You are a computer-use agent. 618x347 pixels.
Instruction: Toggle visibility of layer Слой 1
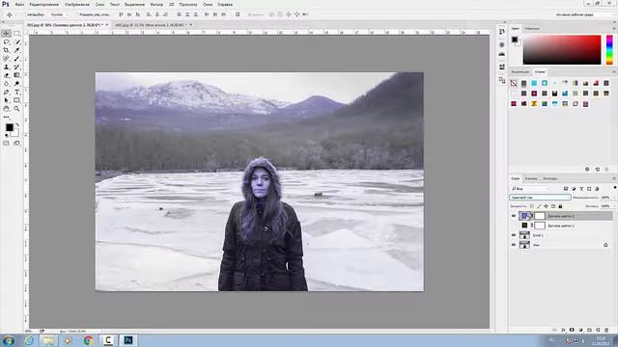click(x=514, y=235)
